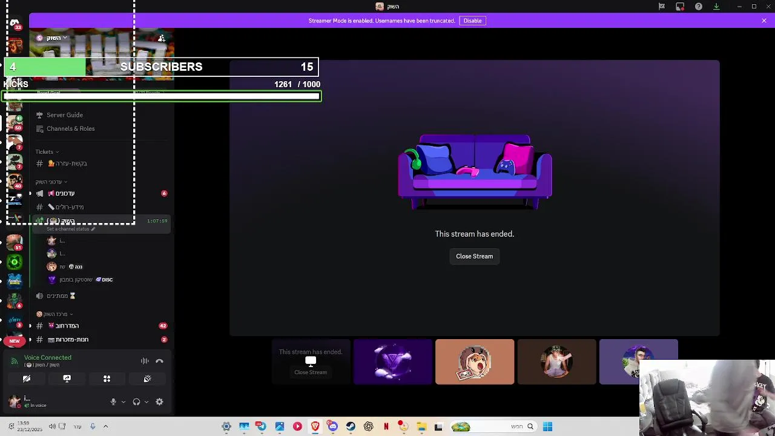Image resolution: width=775 pixels, height=436 pixels.
Task: Show hidden system tray icons
Action: point(105,426)
